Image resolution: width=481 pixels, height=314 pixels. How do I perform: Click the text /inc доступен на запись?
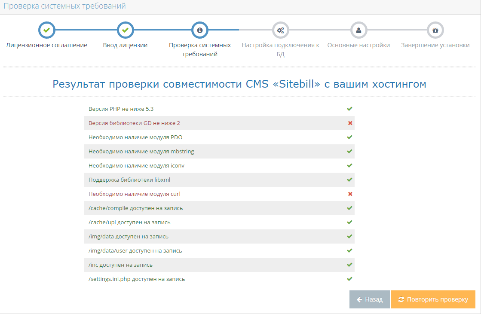pyautogui.click(x=120, y=265)
